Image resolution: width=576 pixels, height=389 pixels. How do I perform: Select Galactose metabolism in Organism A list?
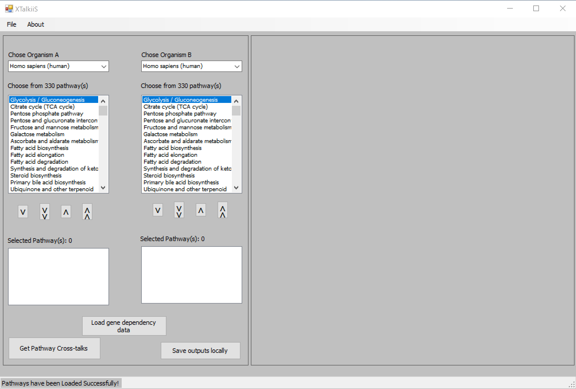pyautogui.click(x=37, y=134)
